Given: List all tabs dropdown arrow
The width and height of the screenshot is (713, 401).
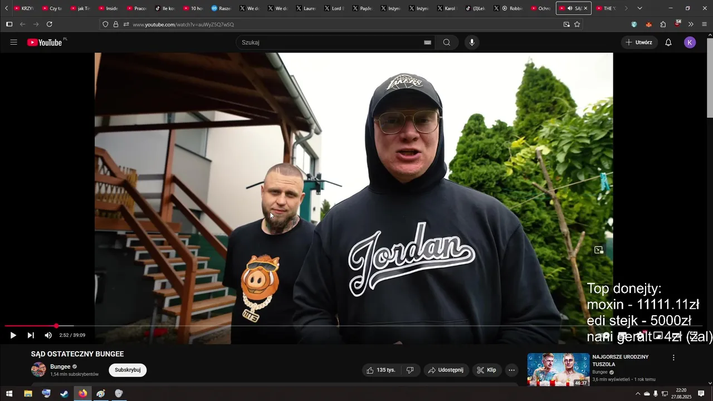Looking at the screenshot, I should [x=639, y=8].
